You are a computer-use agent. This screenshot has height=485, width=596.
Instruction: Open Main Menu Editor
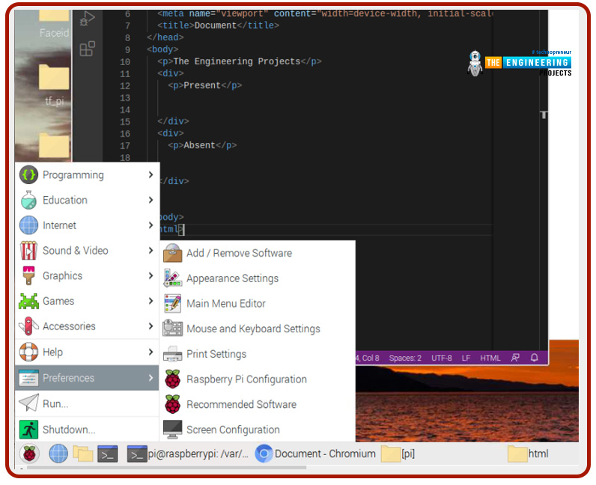(258, 304)
